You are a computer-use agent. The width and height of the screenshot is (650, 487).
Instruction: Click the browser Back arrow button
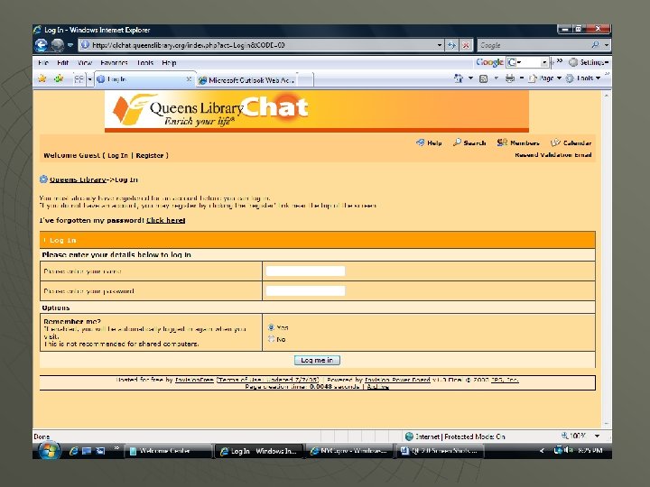42,45
